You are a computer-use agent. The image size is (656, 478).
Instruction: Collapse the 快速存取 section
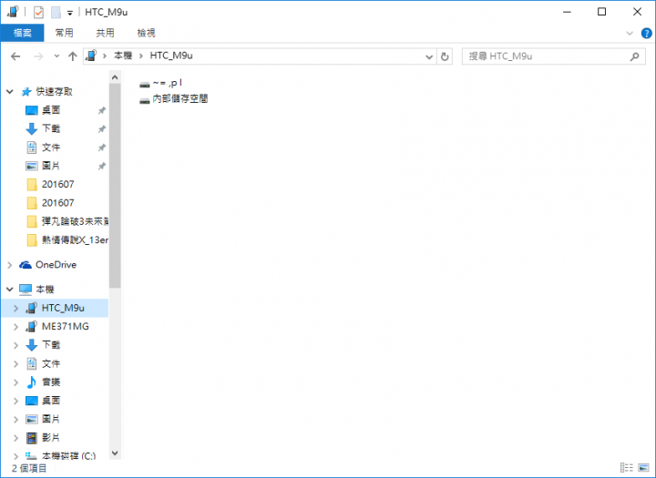point(10,91)
